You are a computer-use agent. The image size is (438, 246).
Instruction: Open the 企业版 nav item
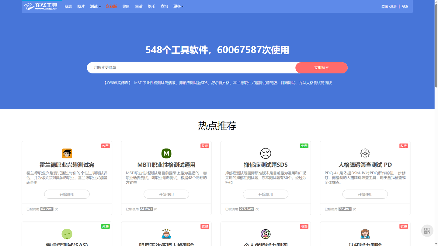111,6
